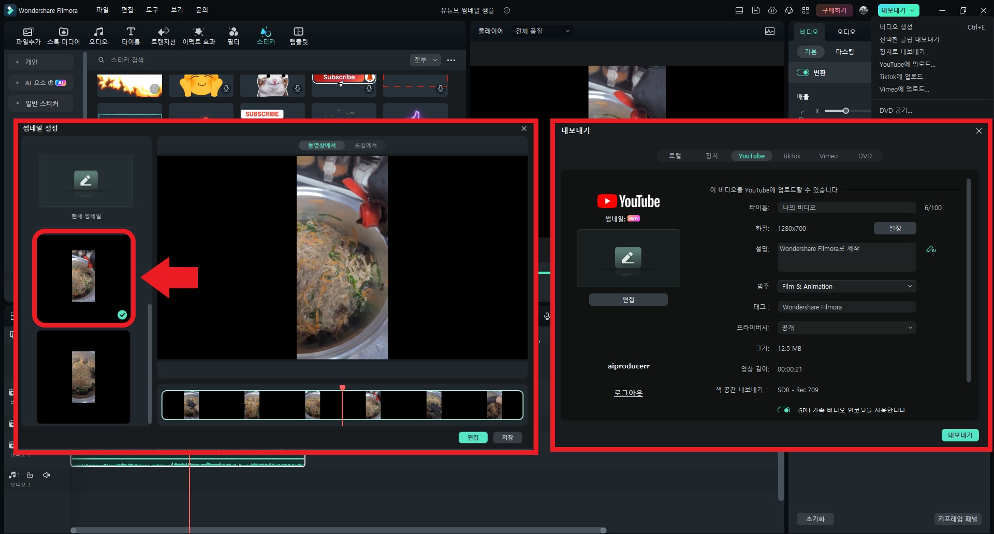This screenshot has width=994, height=534.
Task: Open the 필터 filters tool
Action: coord(233,36)
